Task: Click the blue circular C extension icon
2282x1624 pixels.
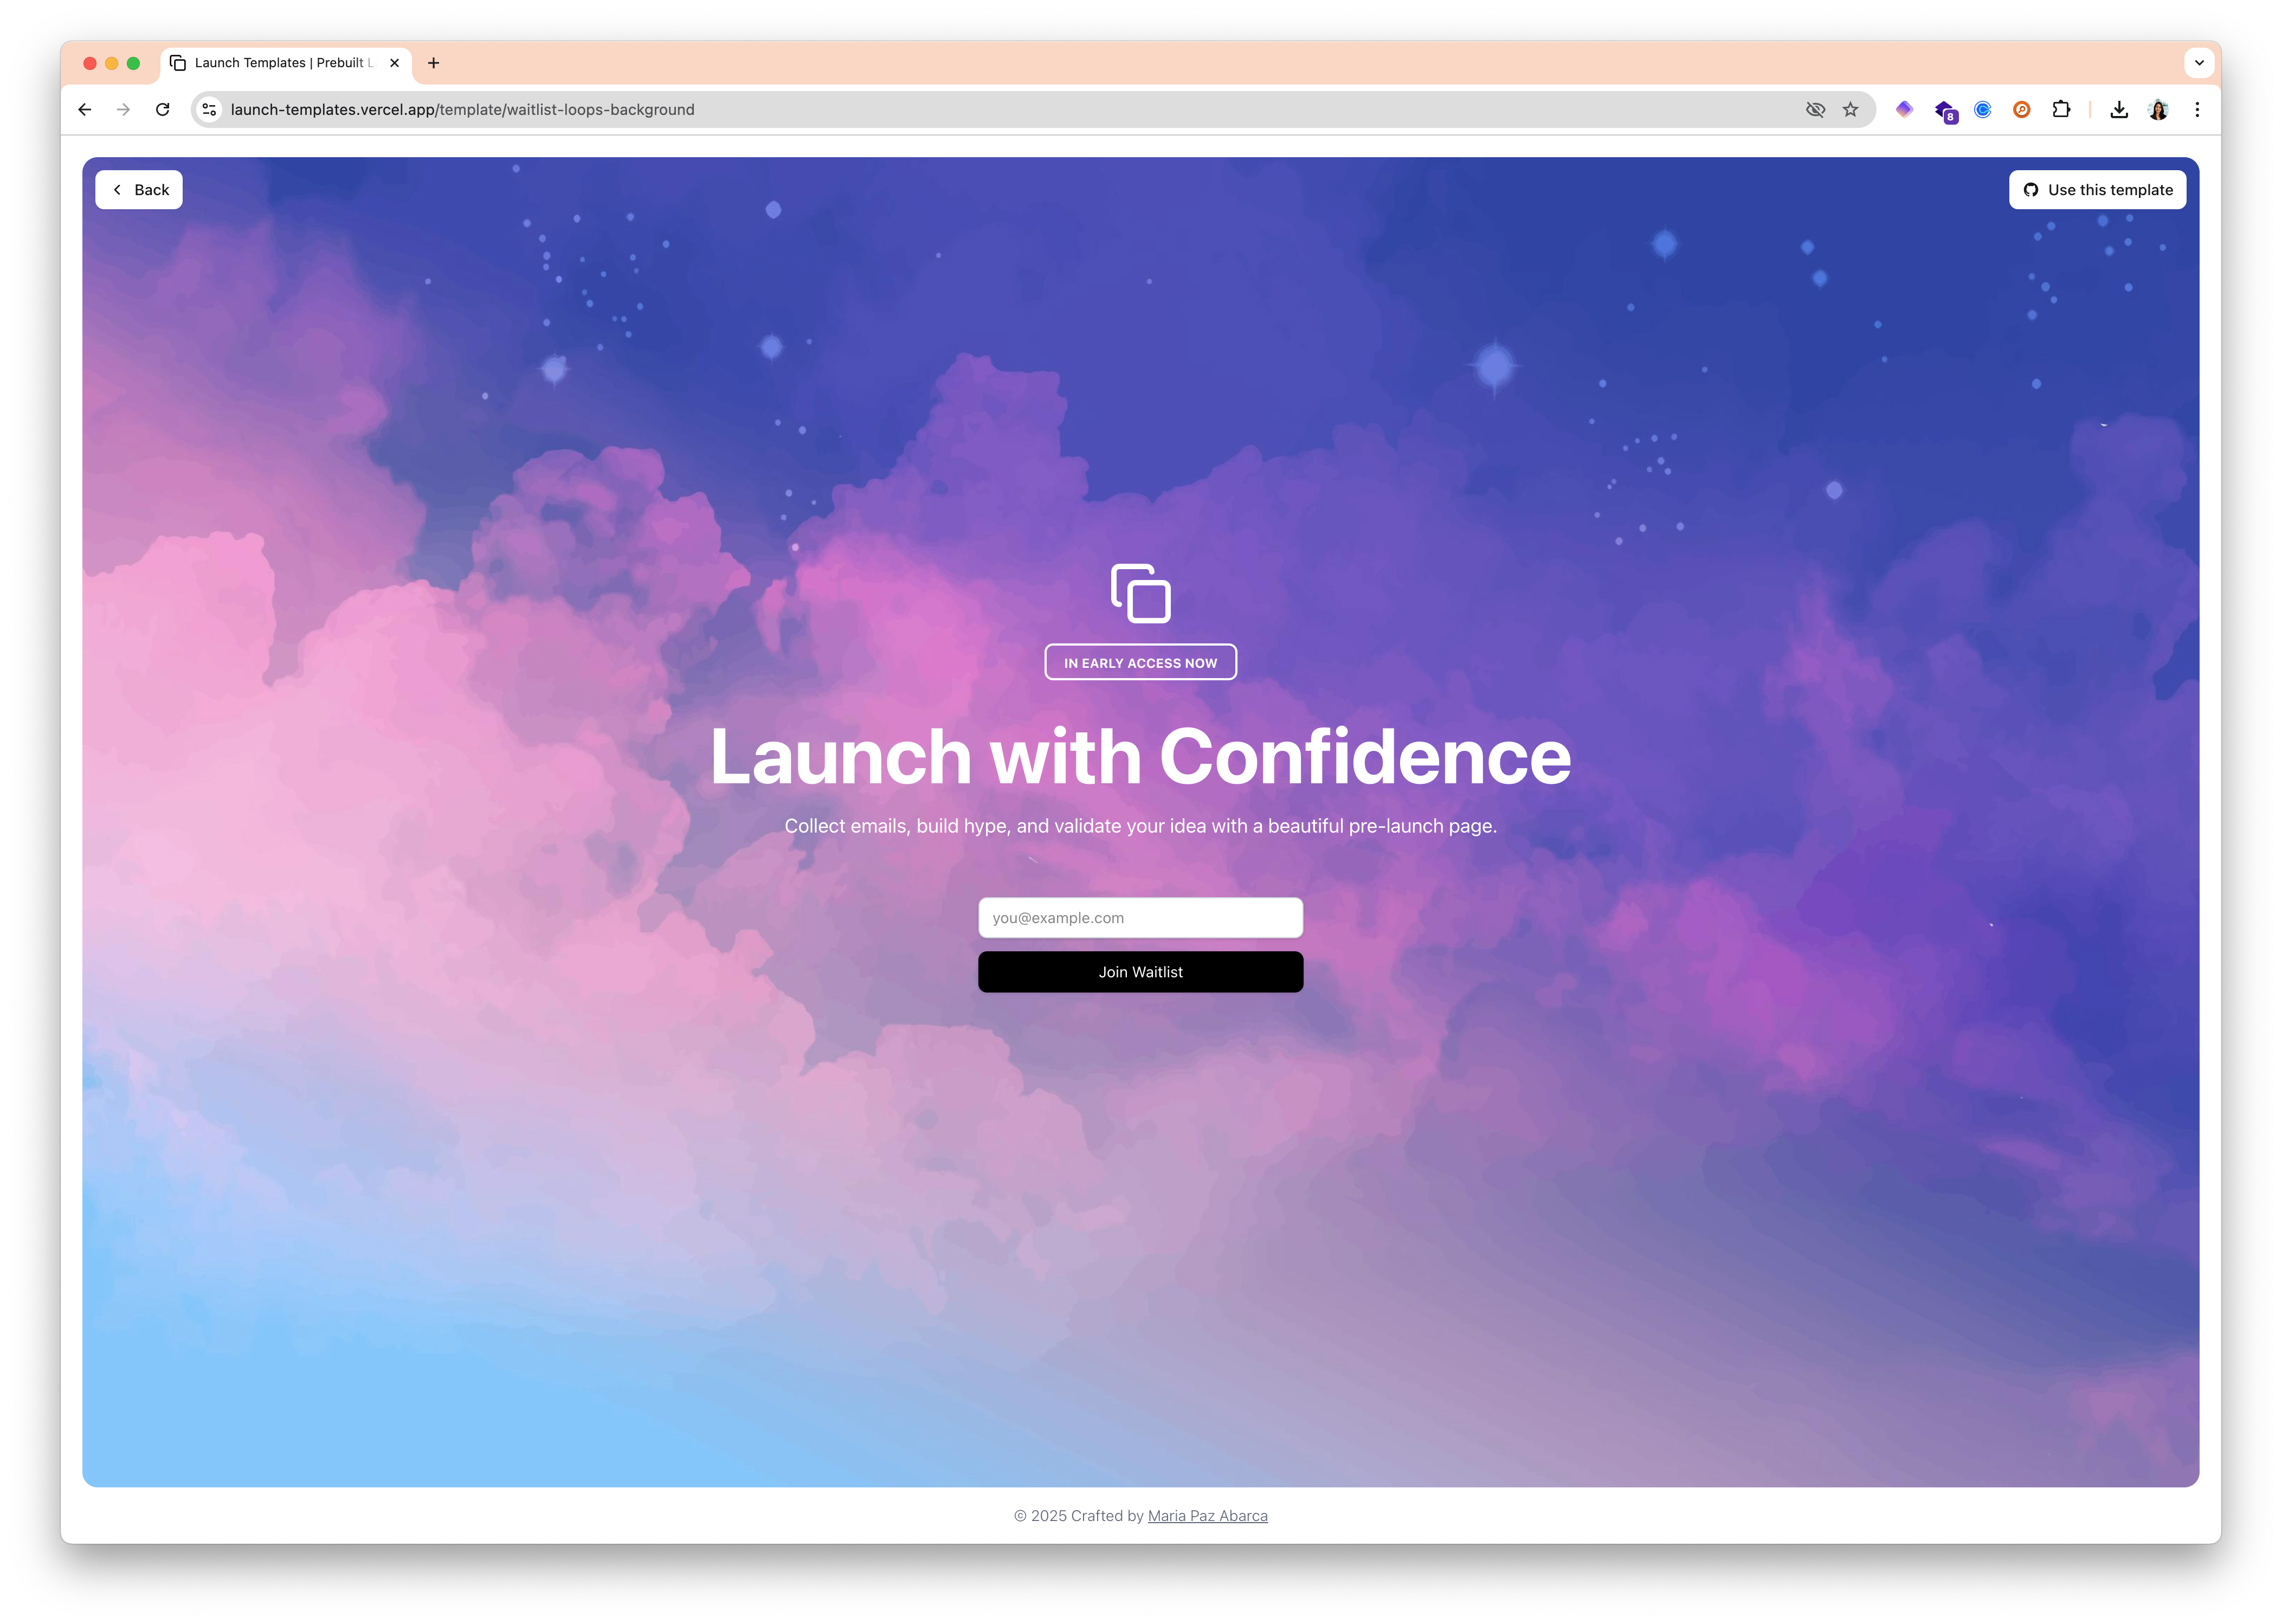Action: (x=1983, y=110)
